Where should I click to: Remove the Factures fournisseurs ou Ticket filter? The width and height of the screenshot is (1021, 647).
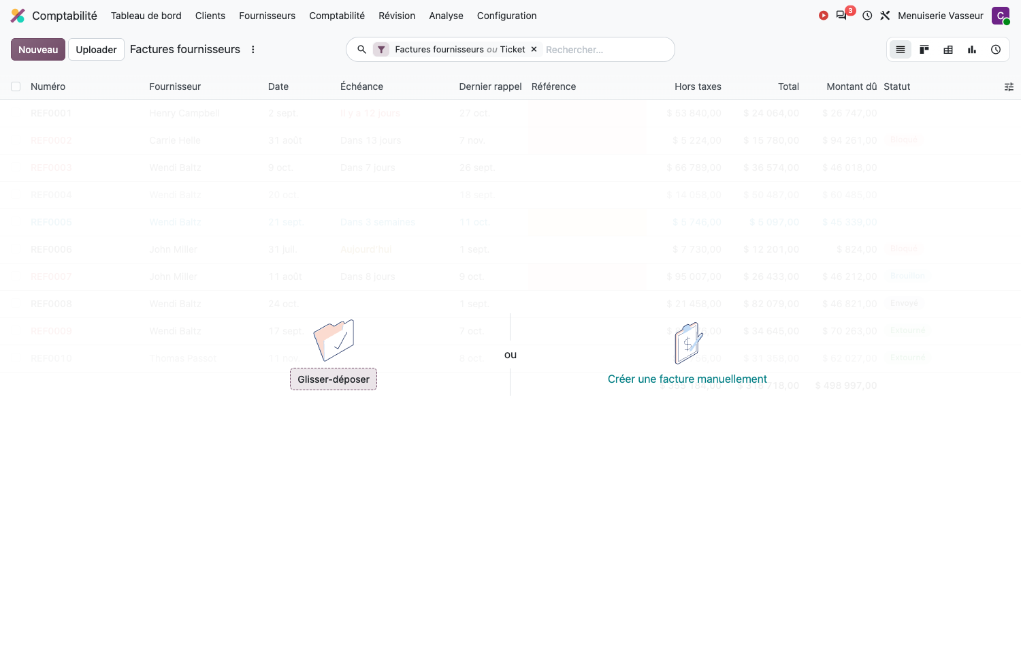534,50
